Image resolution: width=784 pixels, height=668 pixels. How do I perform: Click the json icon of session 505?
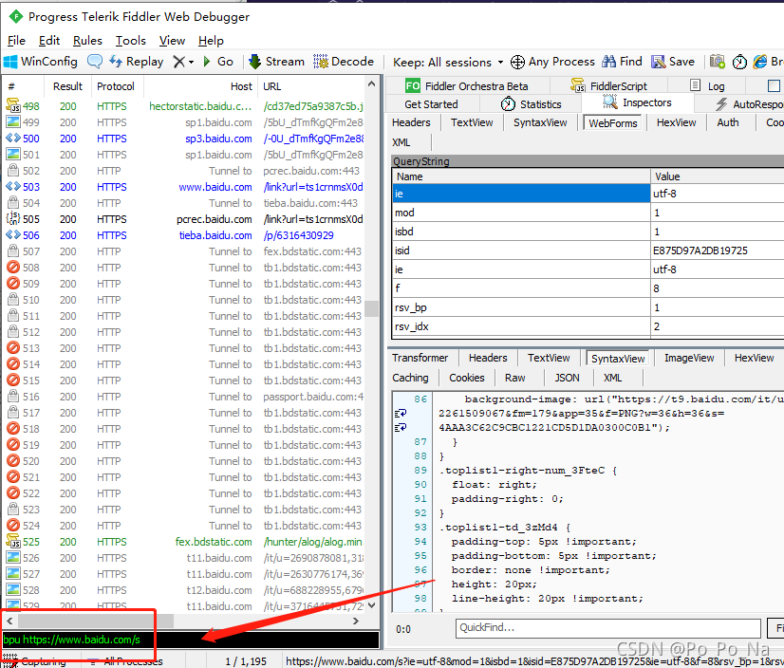coord(13,218)
